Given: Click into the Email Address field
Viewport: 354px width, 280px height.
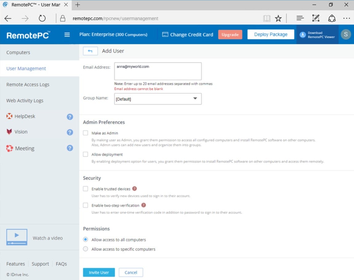Looking at the screenshot, I should (x=158, y=71).
